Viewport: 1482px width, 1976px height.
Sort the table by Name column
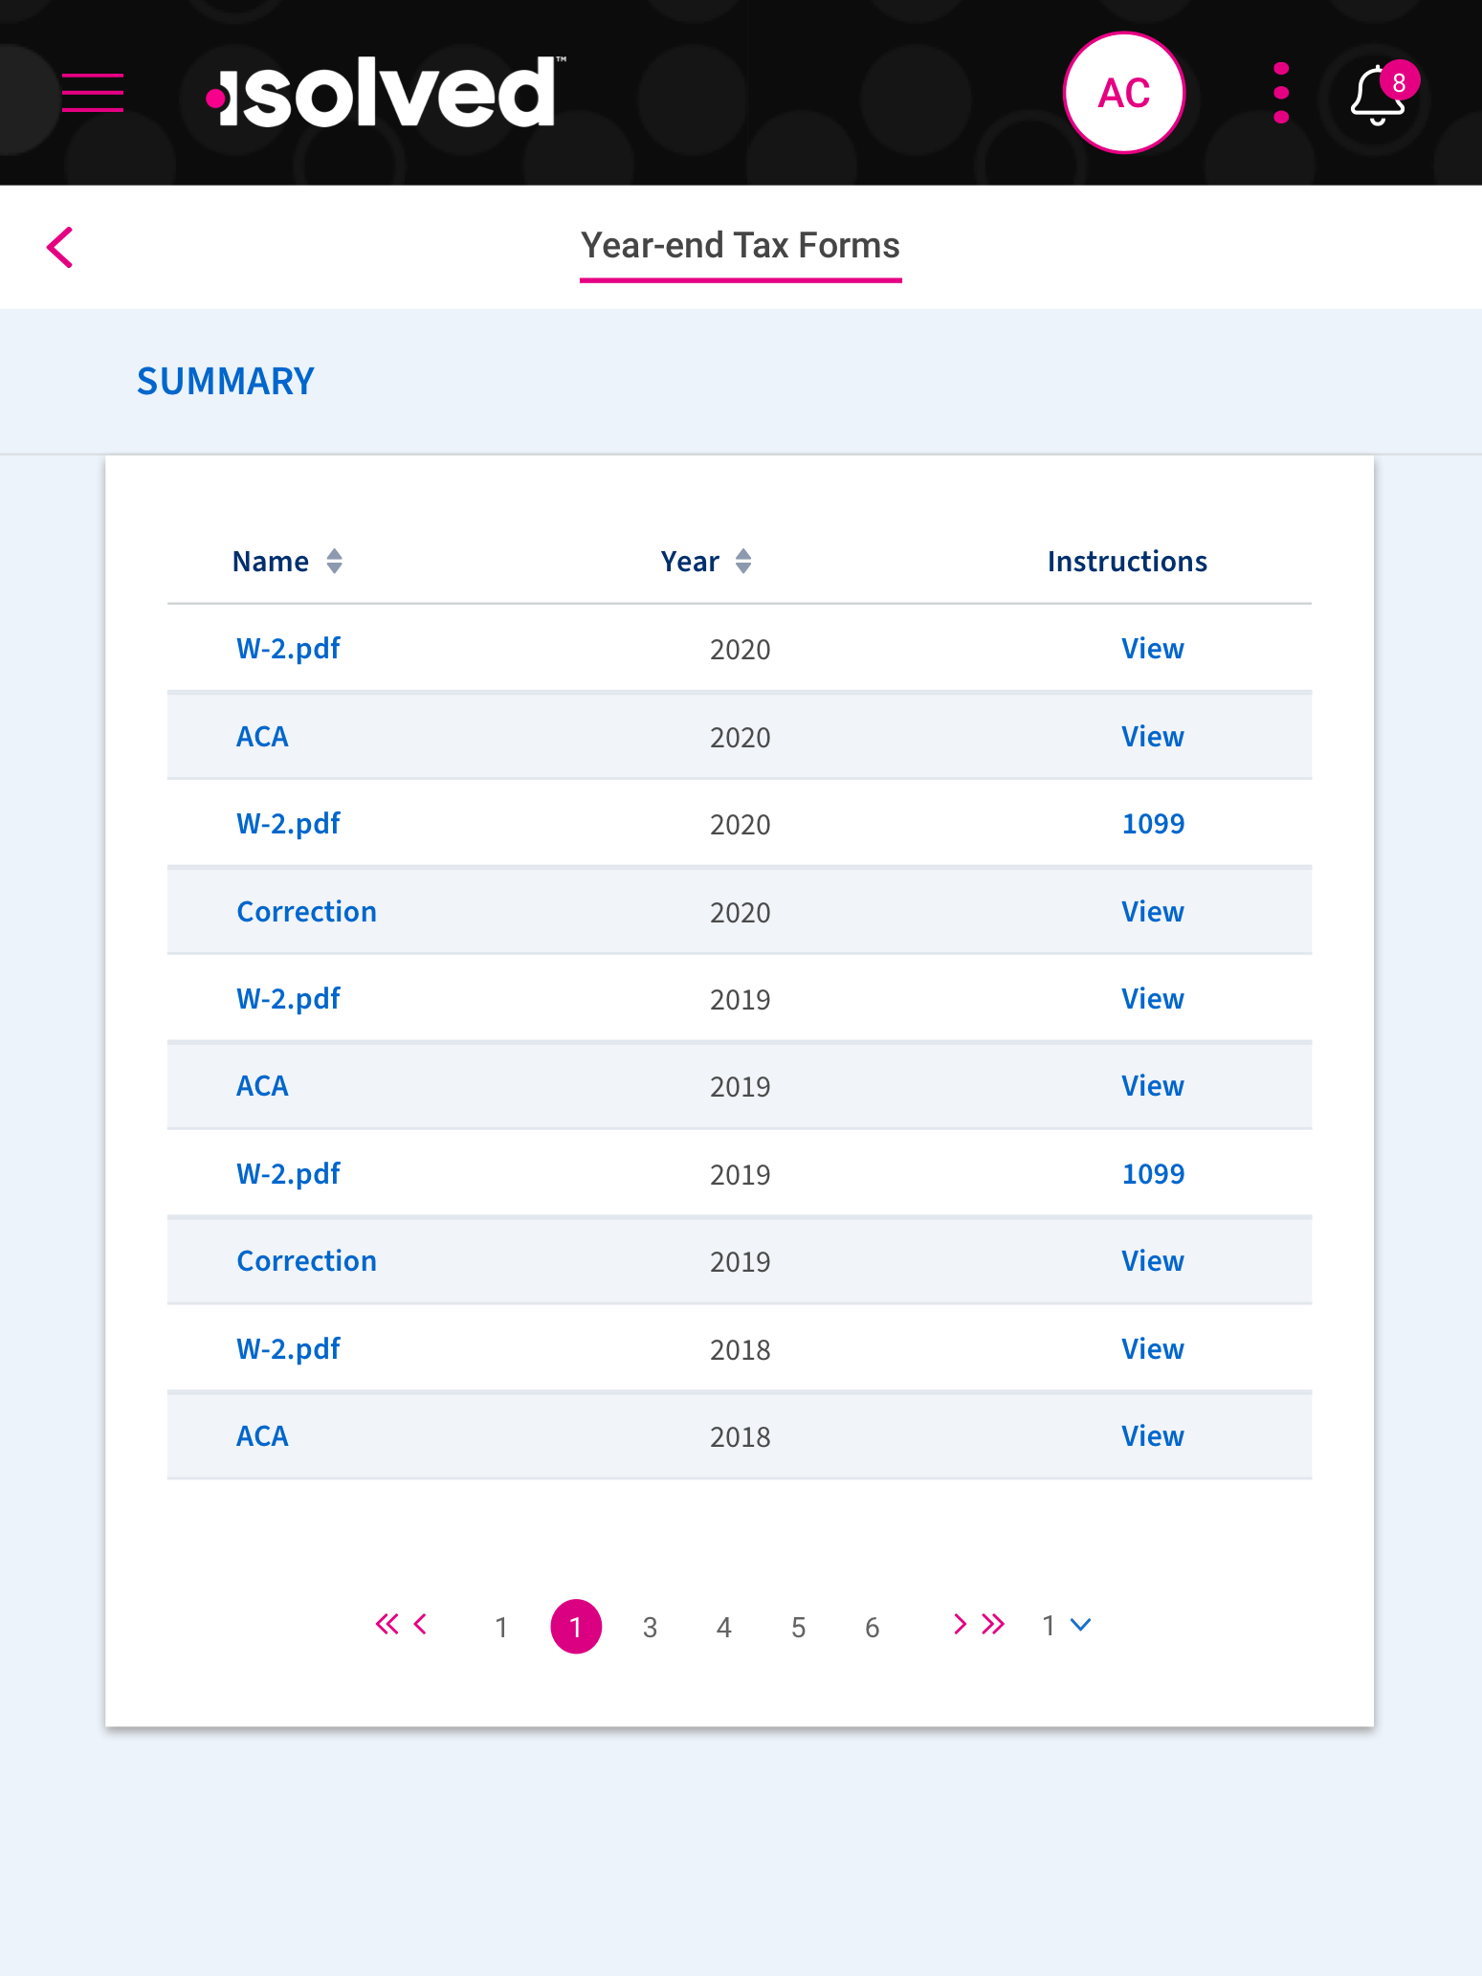[287, 561]
